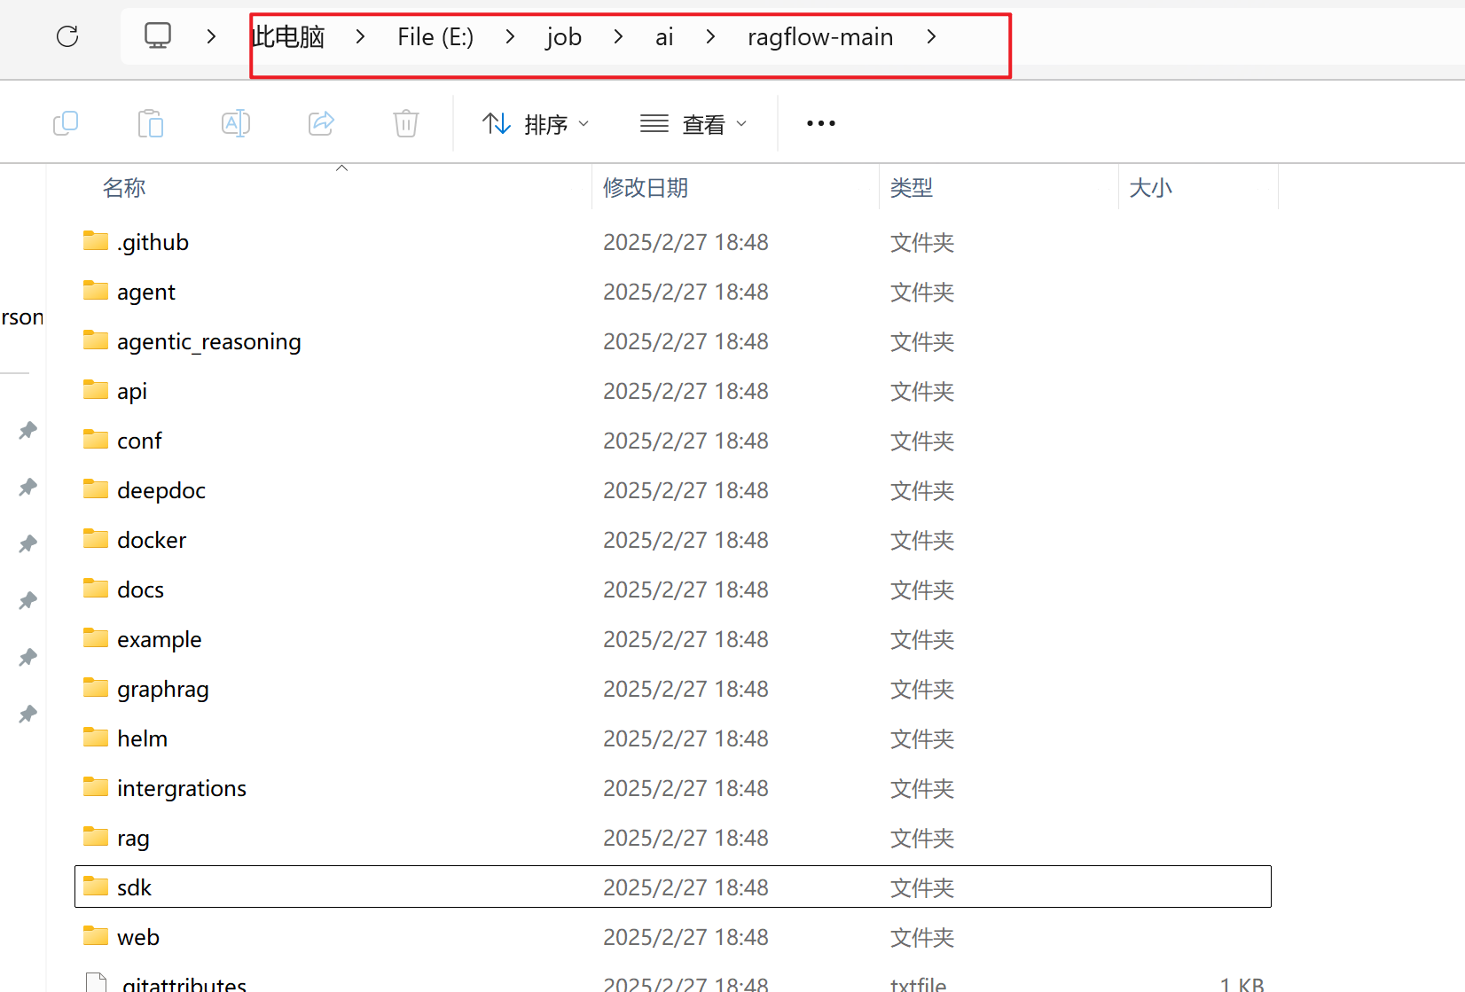Open the .github folder
Screen dimensions: 1465x992
(x=153, y=241)
